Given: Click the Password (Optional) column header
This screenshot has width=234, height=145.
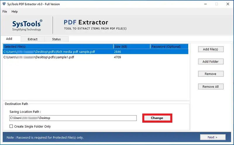Looking at the screenshot, I should pyautogui.click(x=169, y=46).
